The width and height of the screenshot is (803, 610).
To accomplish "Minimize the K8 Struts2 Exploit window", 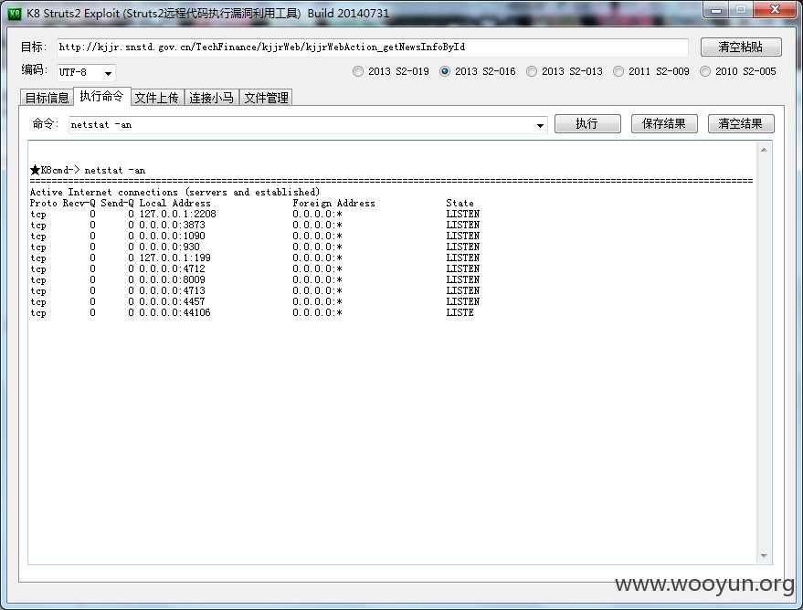I will pos(716,10).
